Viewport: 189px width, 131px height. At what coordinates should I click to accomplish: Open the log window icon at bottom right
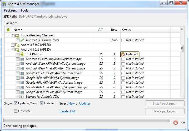[183, 123]
